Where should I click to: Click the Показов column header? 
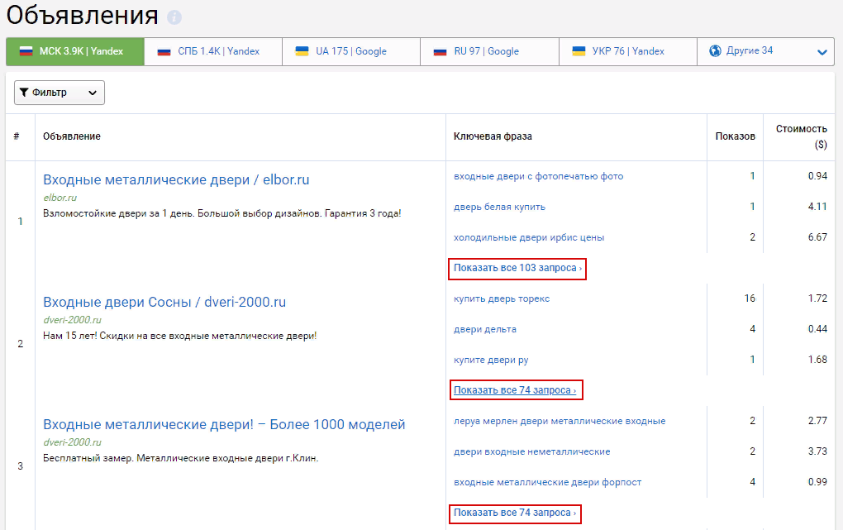735,136
